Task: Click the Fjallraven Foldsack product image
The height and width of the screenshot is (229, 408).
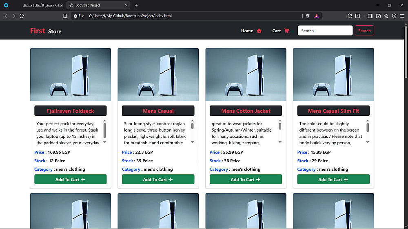Action: pyautogui.click(x=70, y=74)
